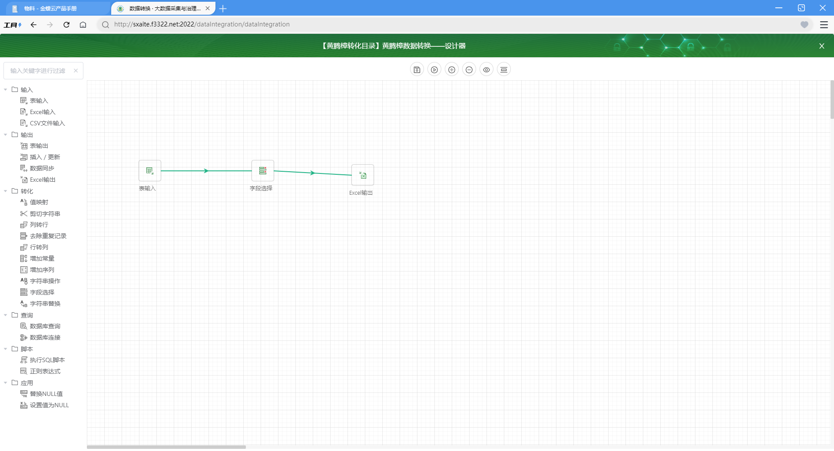This screenshot has width=834, height=451.
Task: Select 剪切字符串 in the 转化 group
Action: click(40, 214)
